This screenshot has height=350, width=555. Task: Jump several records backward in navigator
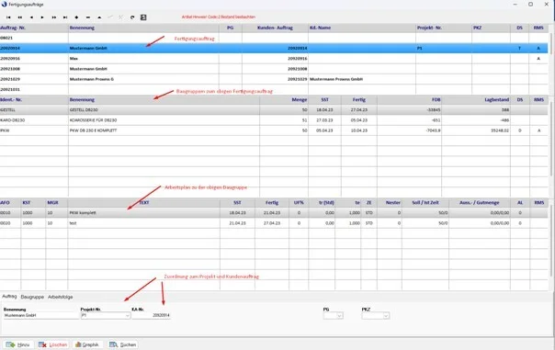pyautogui.click(x=20, y=17)
